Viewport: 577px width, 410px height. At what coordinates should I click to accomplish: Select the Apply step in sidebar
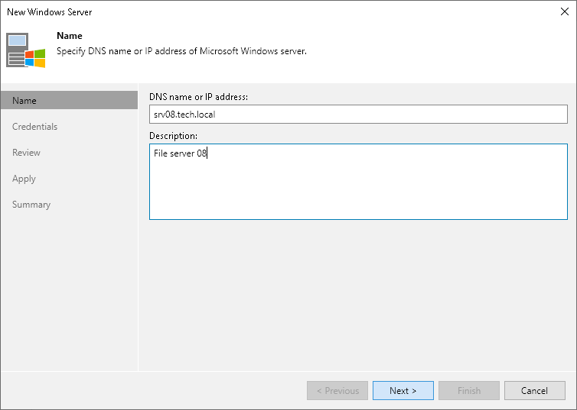(x=24, y=179)
